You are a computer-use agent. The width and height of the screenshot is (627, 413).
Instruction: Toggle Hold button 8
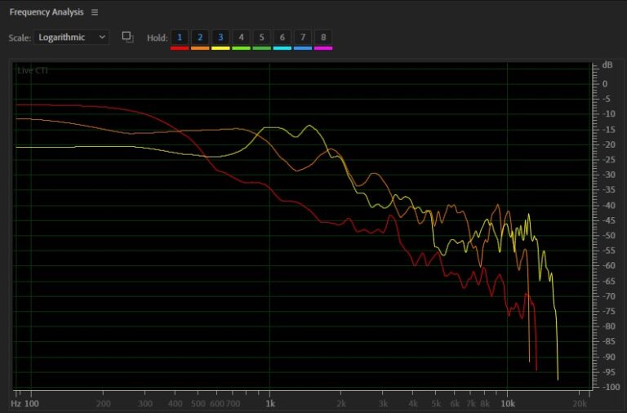tap(323, 38)
